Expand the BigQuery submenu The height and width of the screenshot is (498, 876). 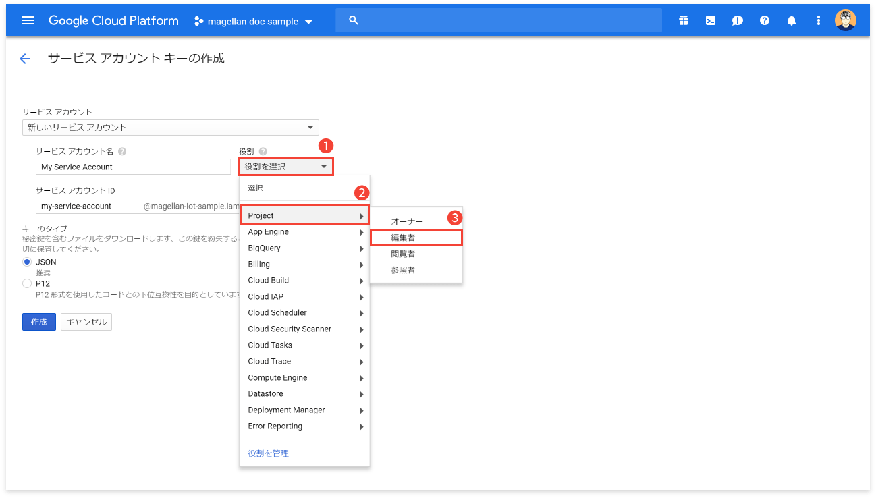305,248
